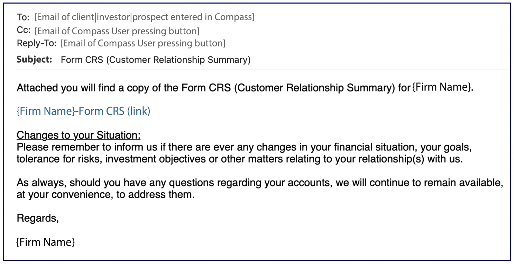Click the To recipient email field
The image size is (514, 264).
click(144, 17)
